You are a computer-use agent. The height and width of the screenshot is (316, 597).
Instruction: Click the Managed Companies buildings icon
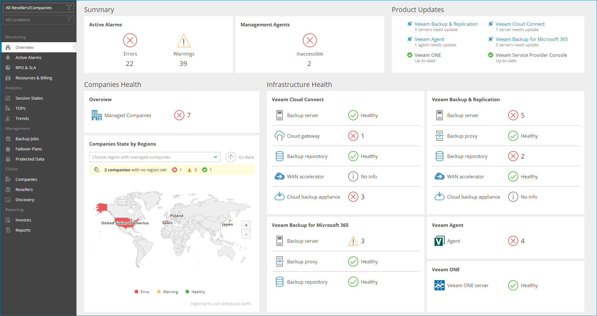[x=96, y=115]
